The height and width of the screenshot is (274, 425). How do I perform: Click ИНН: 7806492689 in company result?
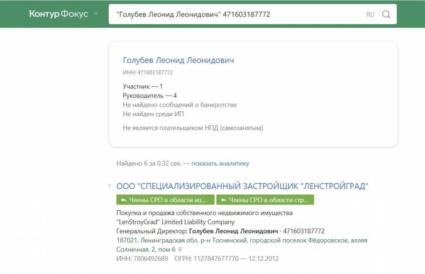pos(142,259)
